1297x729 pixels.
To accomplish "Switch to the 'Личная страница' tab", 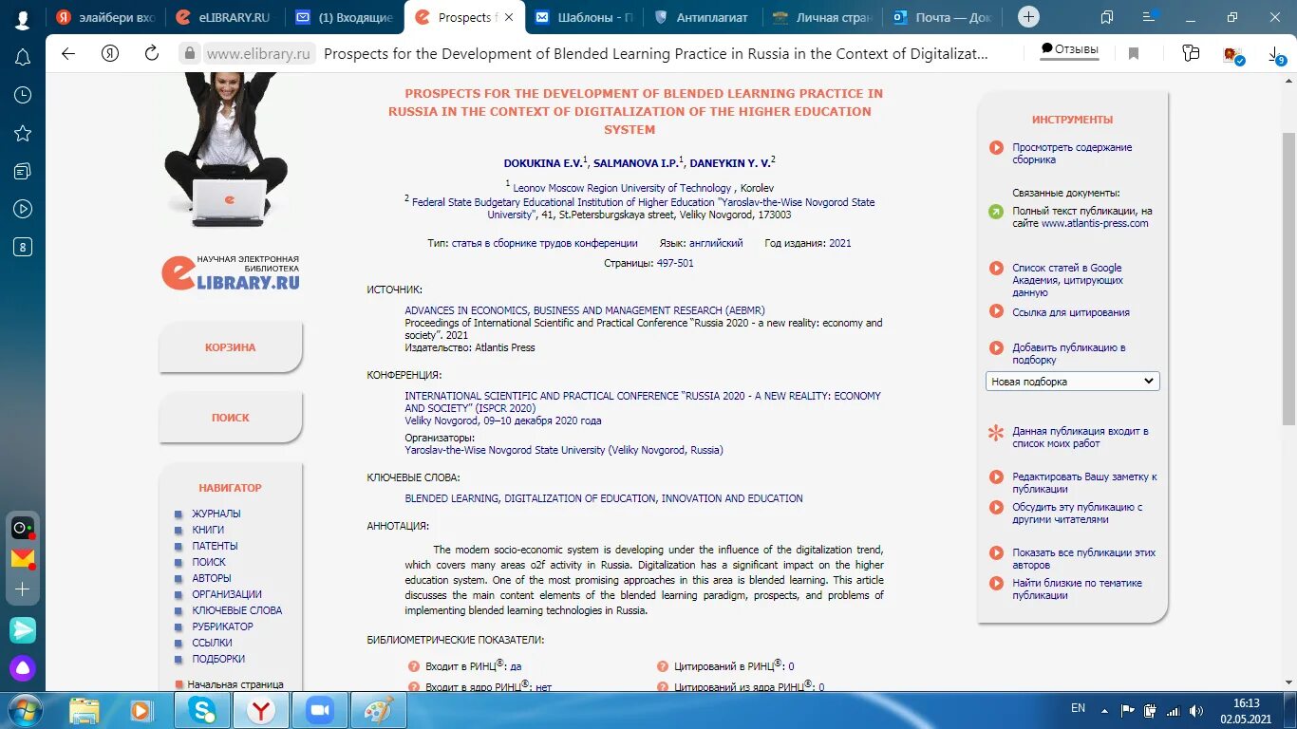I will [x=822, y=17].
